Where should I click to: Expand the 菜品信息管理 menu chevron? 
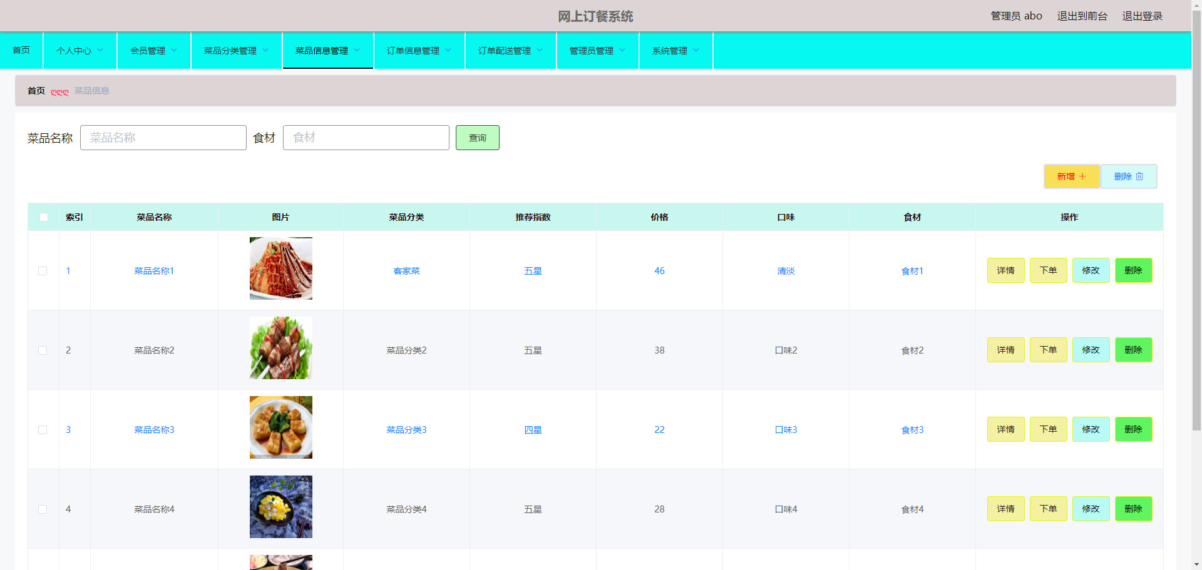pos(357,51)
